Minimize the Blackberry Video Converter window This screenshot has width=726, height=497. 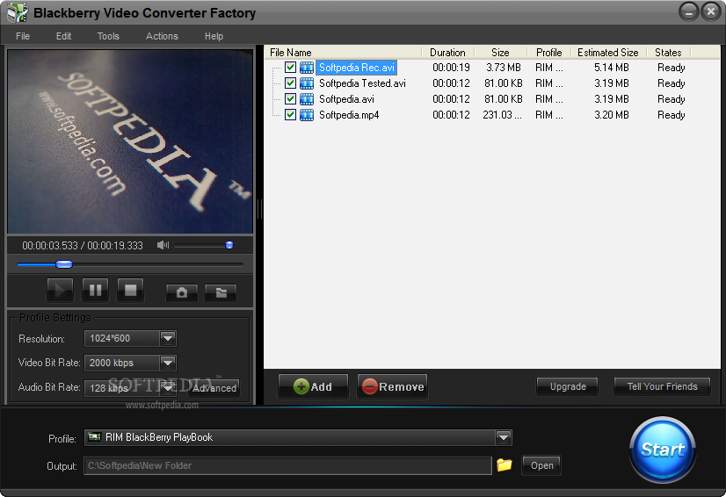click(688, 11)
